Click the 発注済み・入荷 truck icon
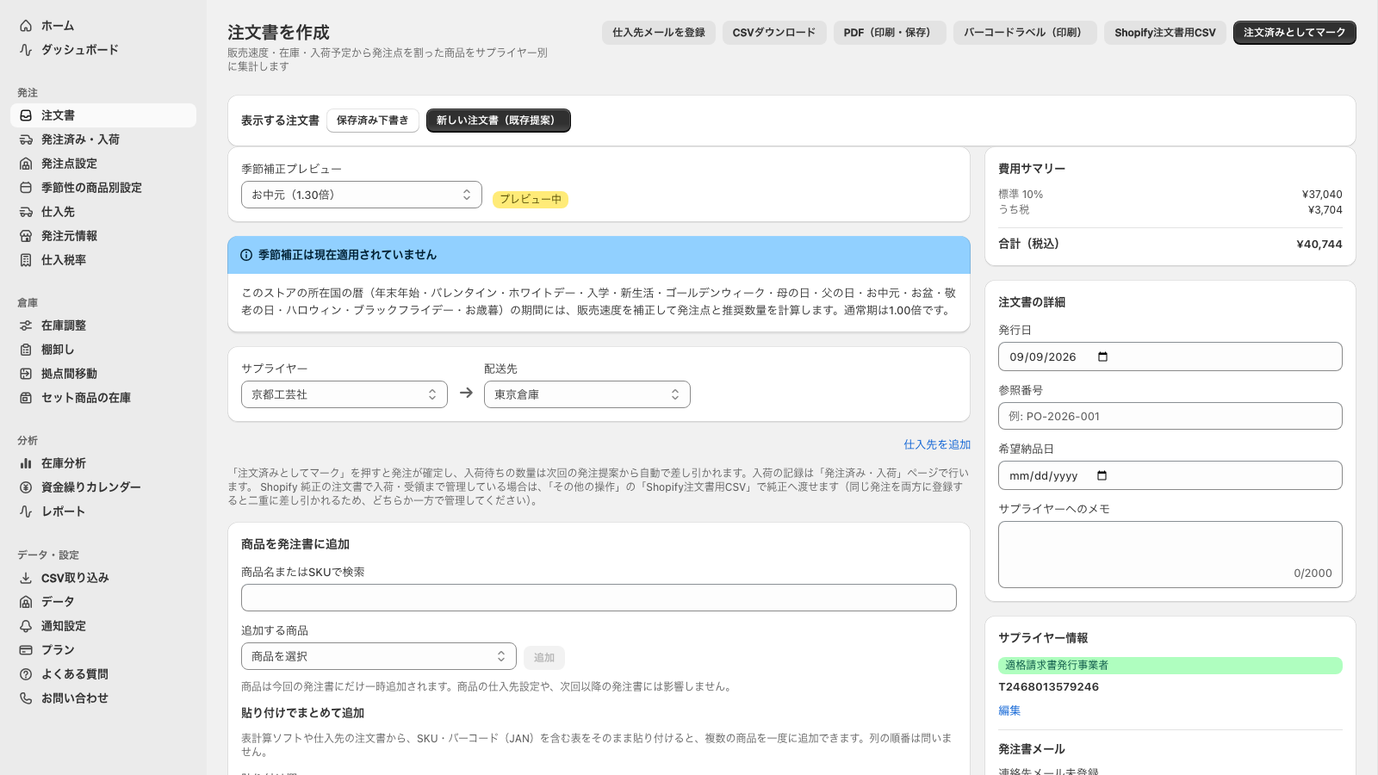1378x775 pixels. click(x=26, y=139)
